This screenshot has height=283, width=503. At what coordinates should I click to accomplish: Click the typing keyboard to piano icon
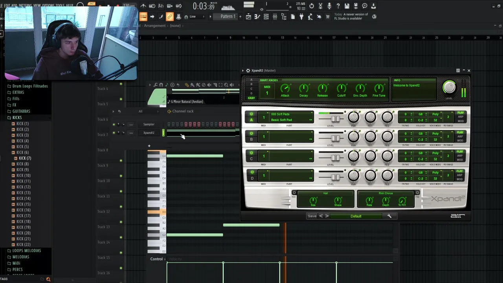tap(143, 17)
